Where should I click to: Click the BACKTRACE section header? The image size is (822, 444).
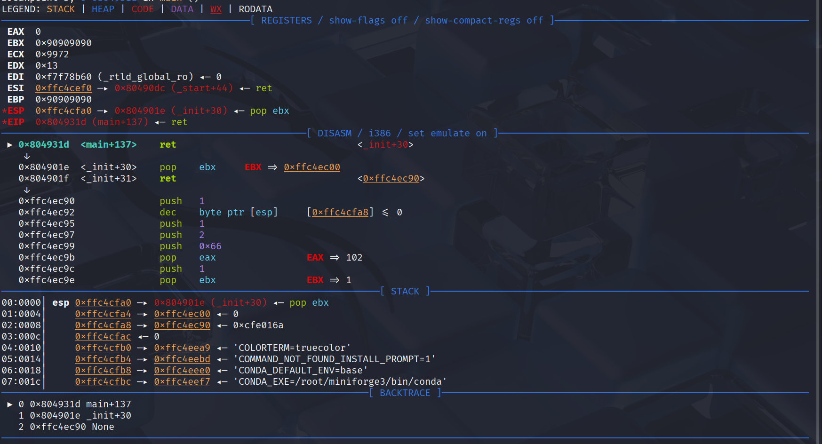405,393
